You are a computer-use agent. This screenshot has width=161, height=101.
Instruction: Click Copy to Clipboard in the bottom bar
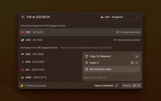tap(104, 86)
